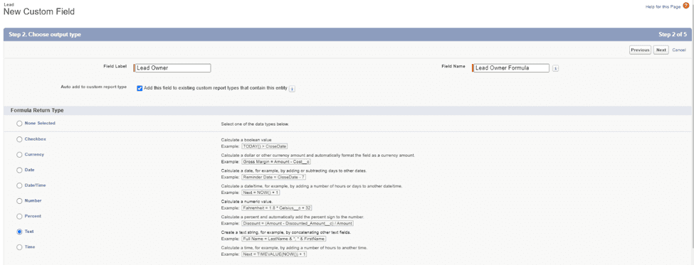Cancel the new custom field wizard
Screen dimensions: 694x265
pyautogui.click(x=679, y=50)
